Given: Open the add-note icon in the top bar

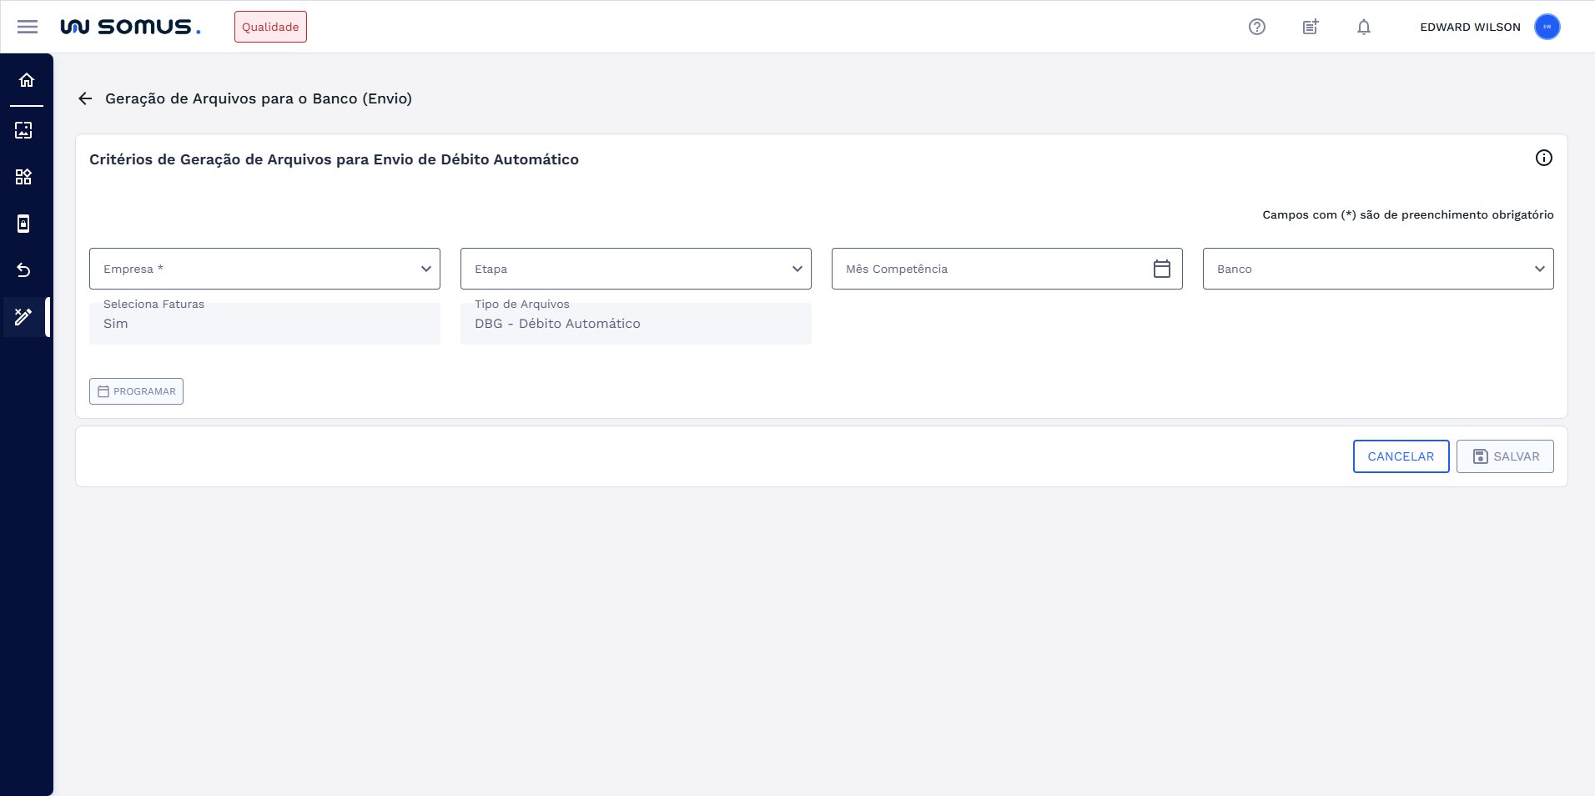Looking at the screenshot, I should click(1310, 26).
